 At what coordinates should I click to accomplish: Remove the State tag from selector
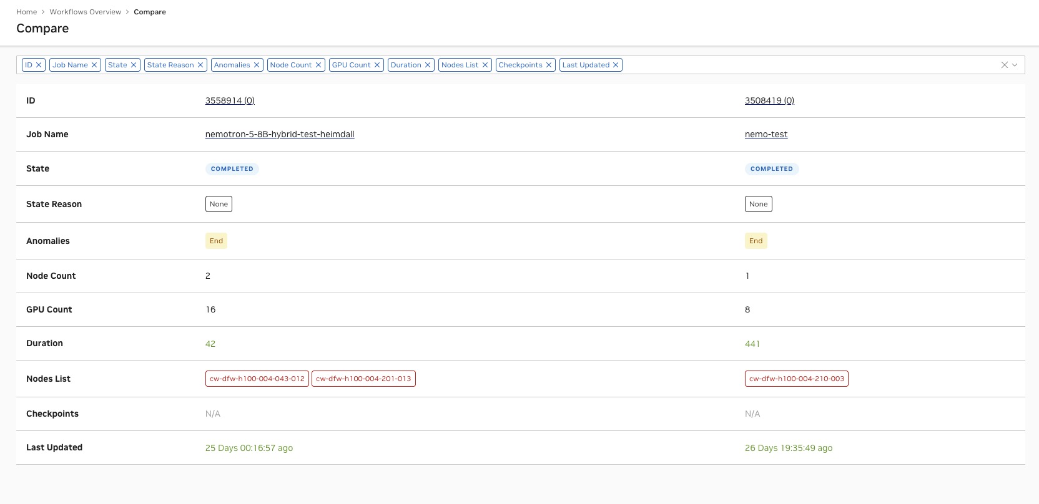(134, 65)
